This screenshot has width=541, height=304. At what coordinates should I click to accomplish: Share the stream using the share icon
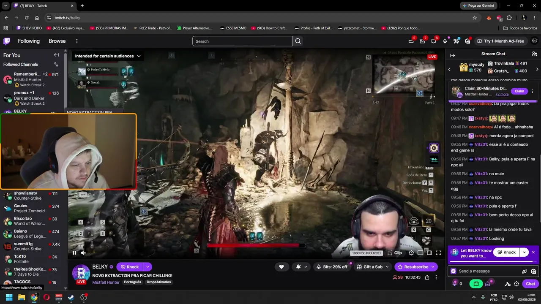(427, 277)
